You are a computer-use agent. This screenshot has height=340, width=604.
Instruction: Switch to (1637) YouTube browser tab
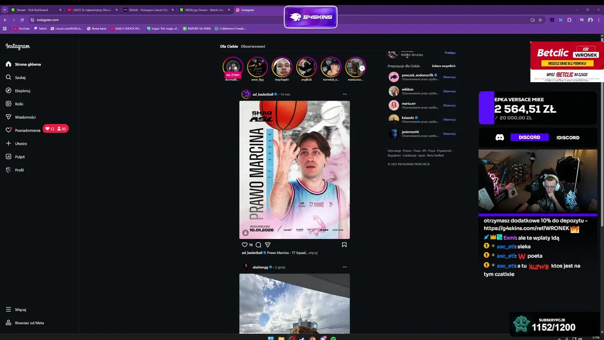coord(92,10)
